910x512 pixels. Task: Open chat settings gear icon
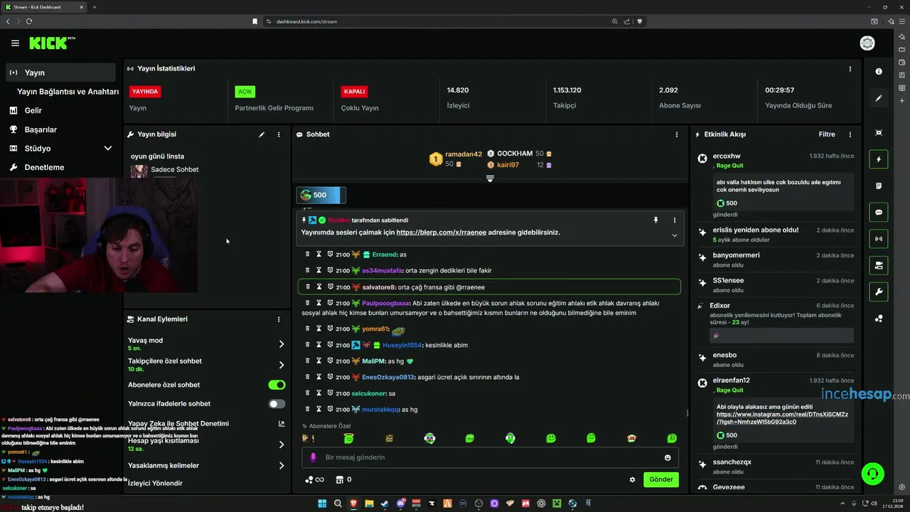[x=632, y=479]
